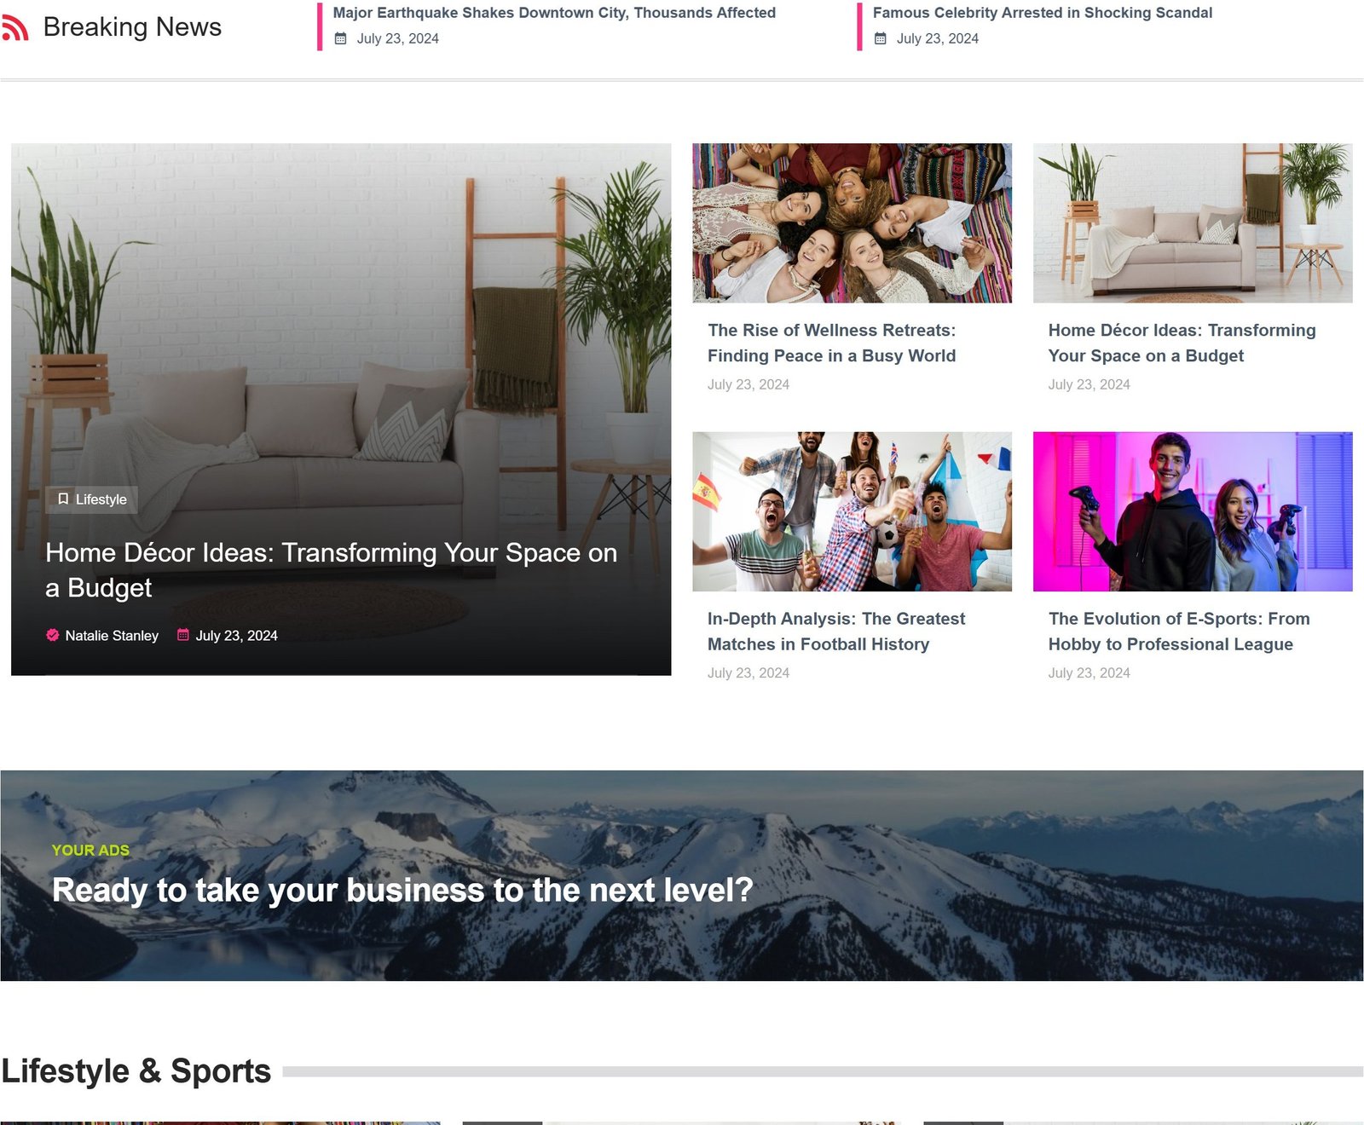
Task: Click the bookmark icon in Lifestyle tag
Action: pos(63,499)
